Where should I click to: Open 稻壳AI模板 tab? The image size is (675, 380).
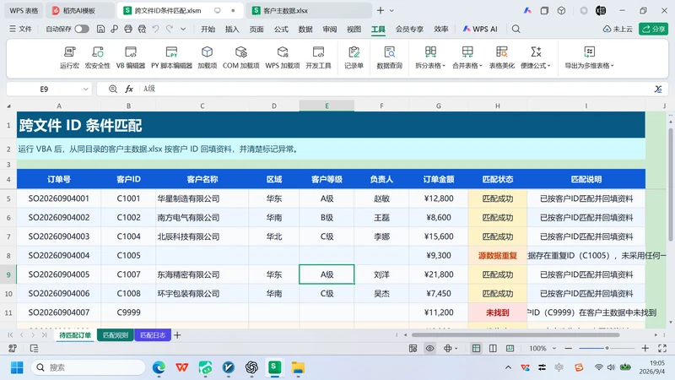80,10
